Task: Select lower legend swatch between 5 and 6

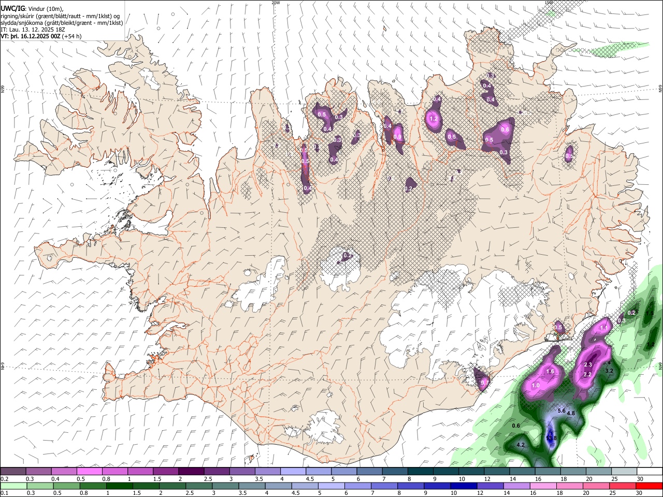Action: (x=331, y=486)
